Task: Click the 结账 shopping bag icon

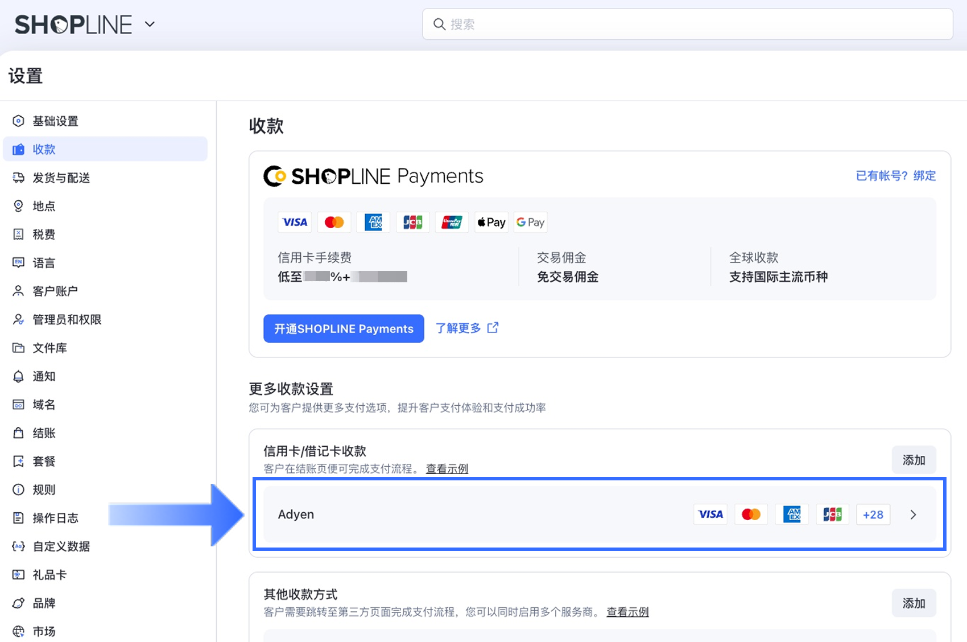Action: (18, 433)
